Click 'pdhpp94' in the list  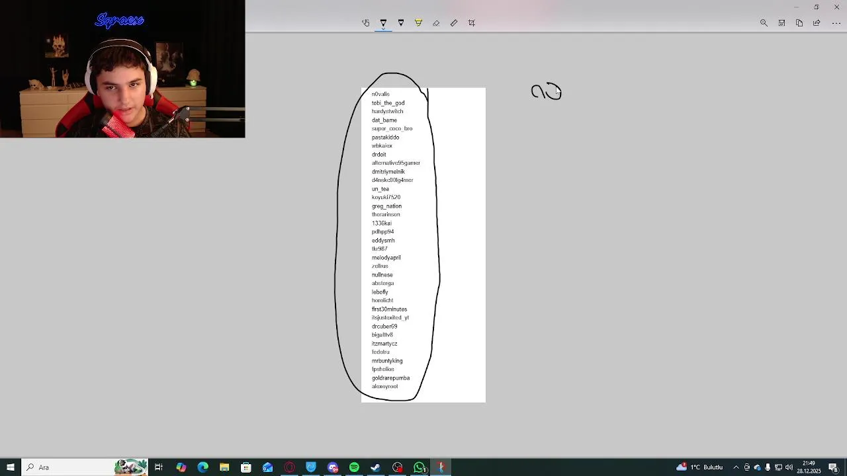coord(382,232)
